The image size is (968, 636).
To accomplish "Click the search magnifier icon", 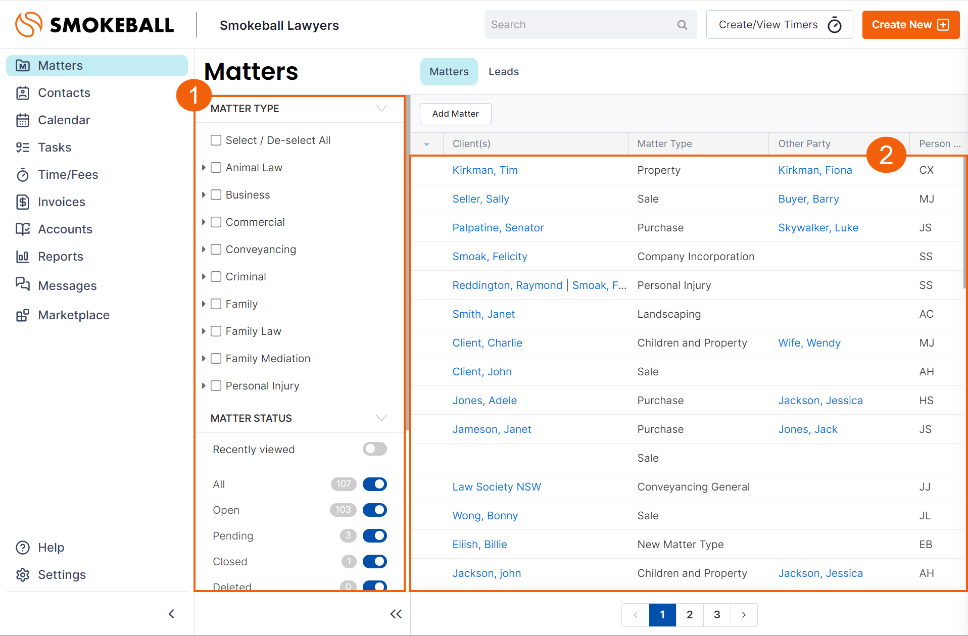I will pos(682,25).
